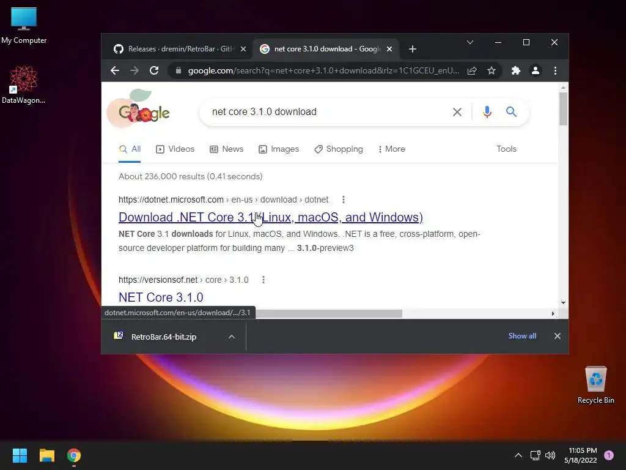
Task: Reload the Google search page
Action: (154, 71)
